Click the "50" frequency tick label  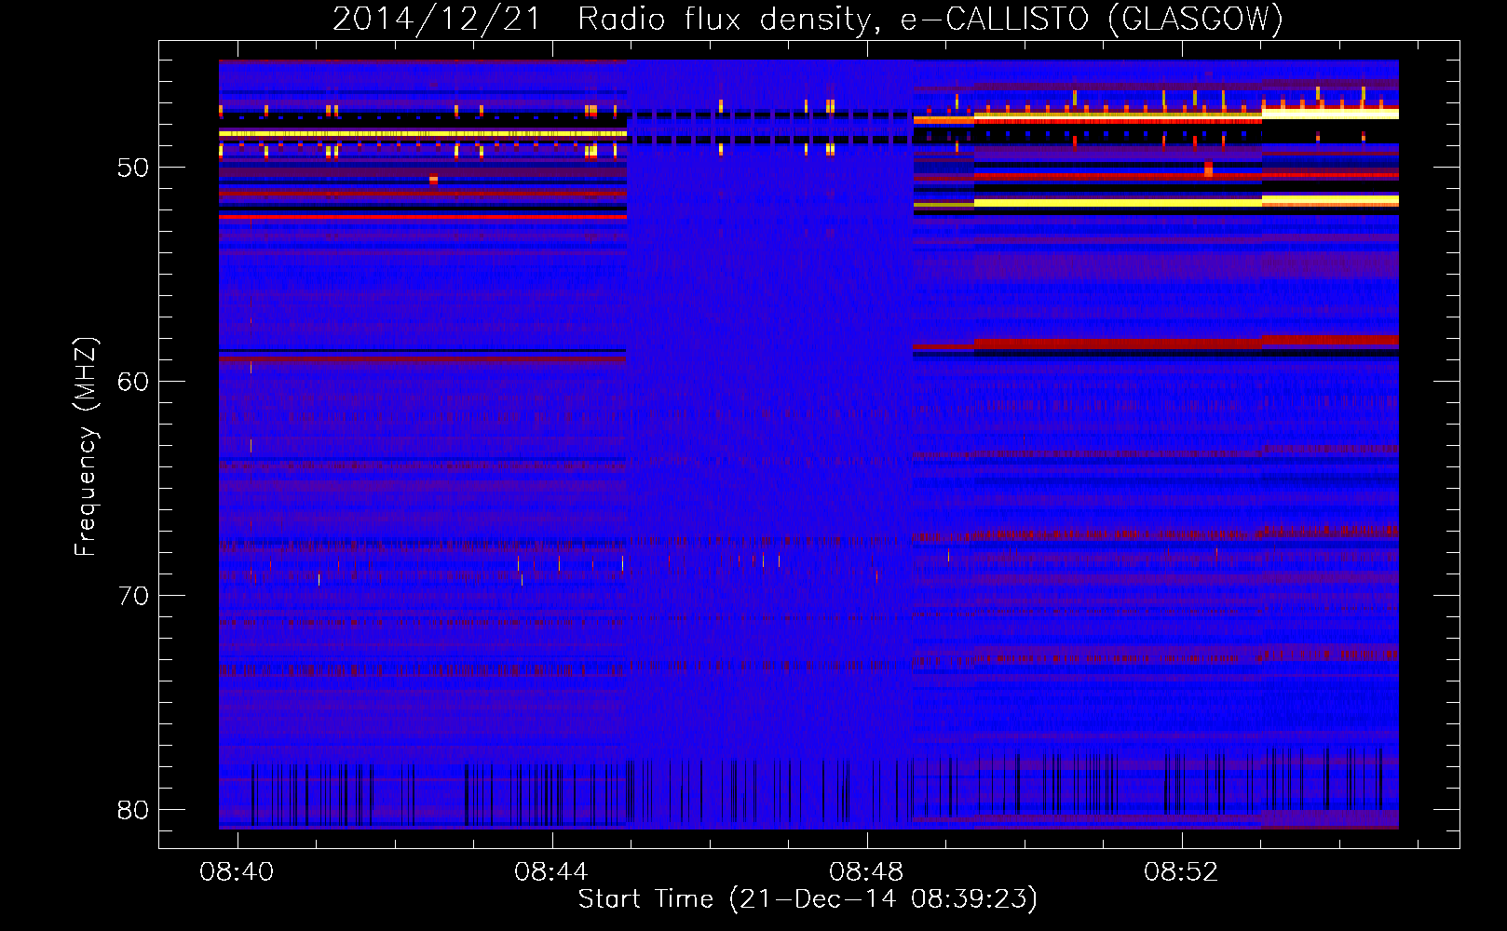click(x=133, y=168)
